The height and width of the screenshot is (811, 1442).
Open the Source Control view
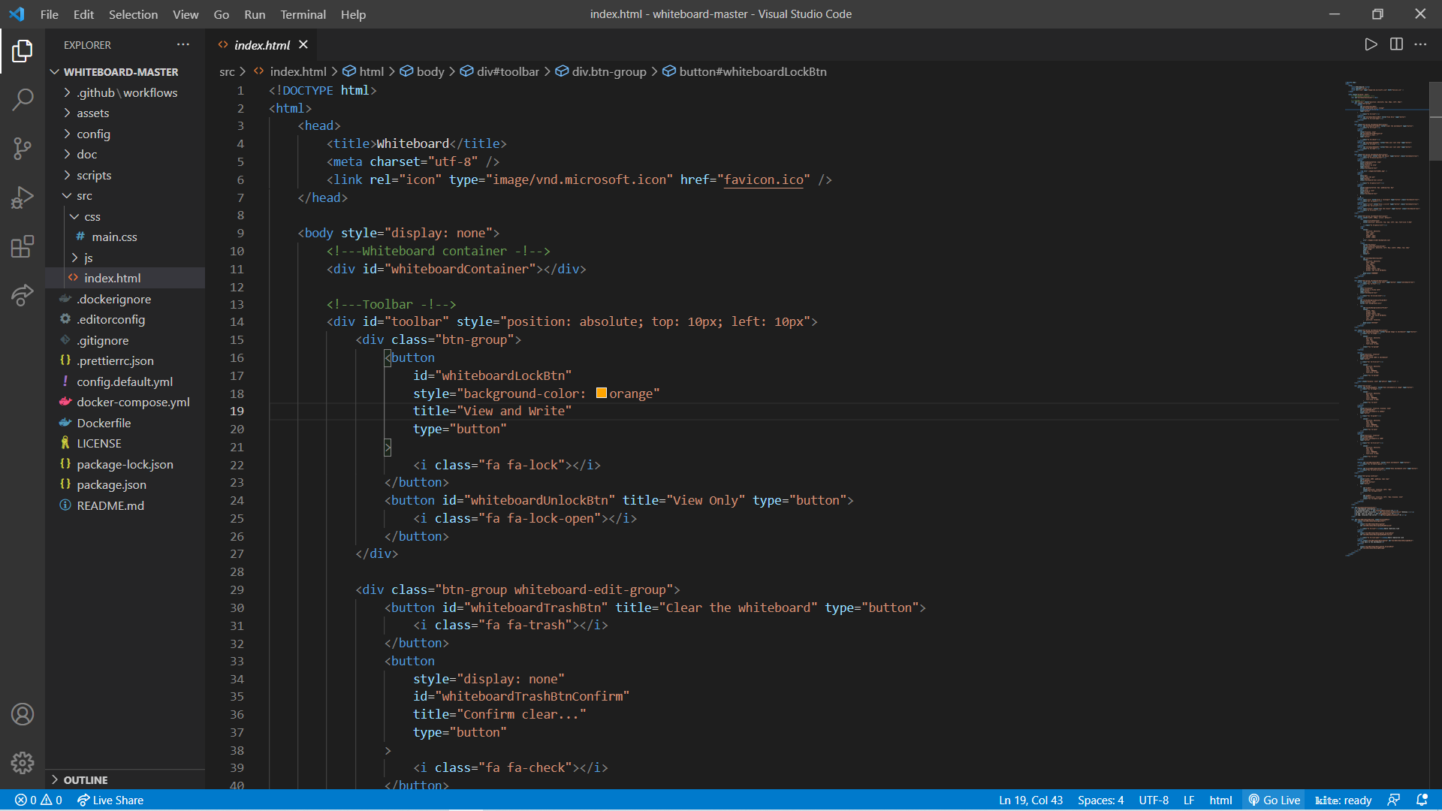23,149
